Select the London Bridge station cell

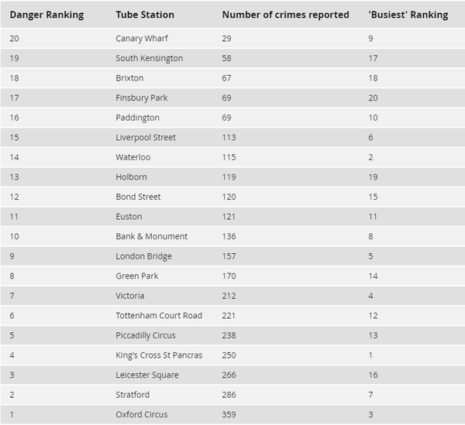point(143,256)
